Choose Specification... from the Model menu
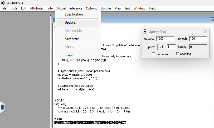Viewport: 214px width, 128px height. (x=75, y=14)
